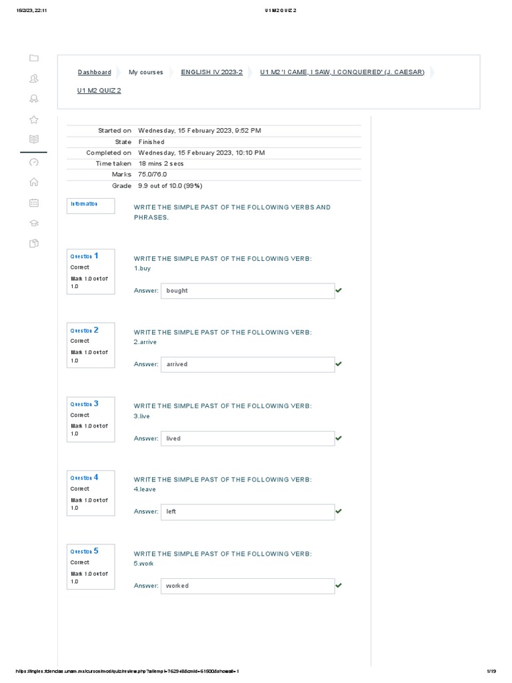Screen dimensions: 512x683
Task: Select My courses in the breadcrumb
Action: [146, 72]
